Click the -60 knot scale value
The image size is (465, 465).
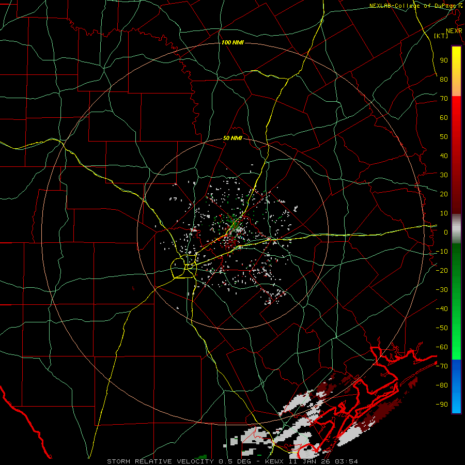(x=442, y=347)
